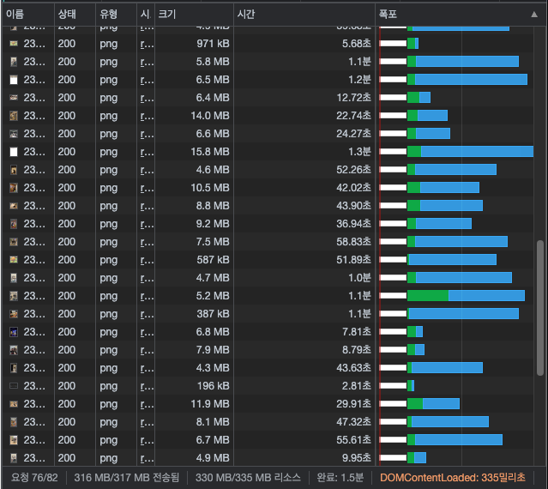Screen dimensions: 548x489
Task: Open the initiator link in the 587 kB row
Action: point(147,260)
